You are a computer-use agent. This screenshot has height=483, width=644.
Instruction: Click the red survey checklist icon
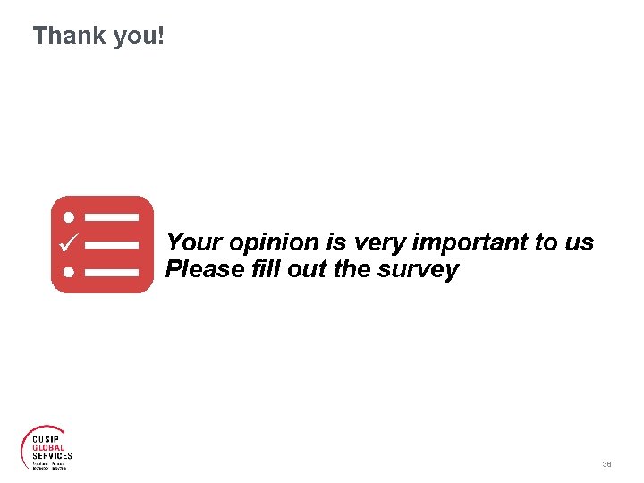[x=102, y=245]
